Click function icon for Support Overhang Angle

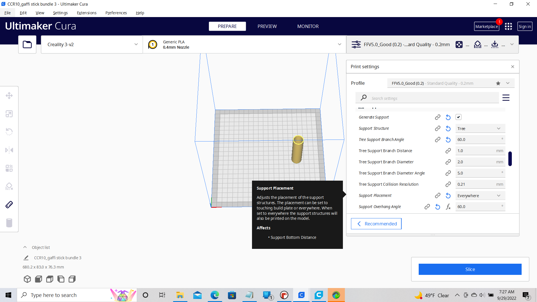448,207
